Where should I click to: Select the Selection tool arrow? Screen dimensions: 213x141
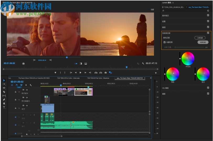coord(4,80)
